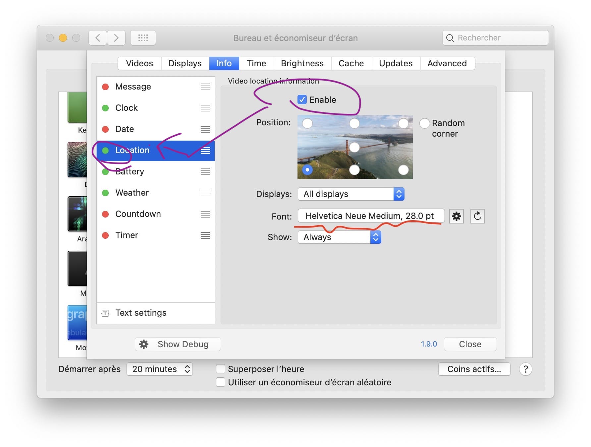Select top-left position radio button
This screenshot has width=591, height=447.
click(x=307, y=123)
